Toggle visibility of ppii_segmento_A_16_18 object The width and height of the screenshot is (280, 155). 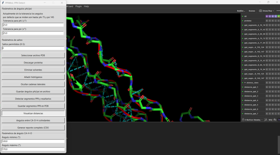coord(242,25)
